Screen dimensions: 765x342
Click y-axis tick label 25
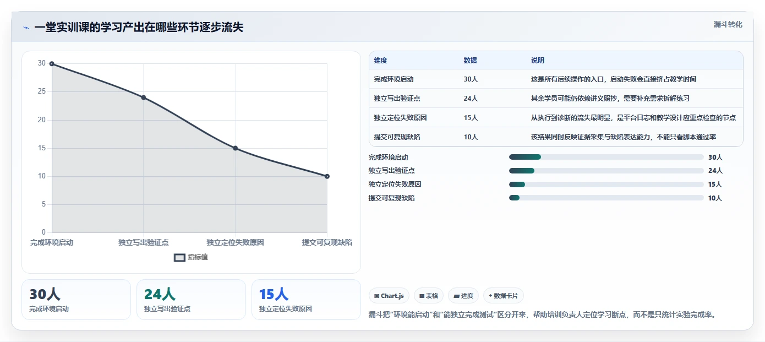(x=42, y=91)
